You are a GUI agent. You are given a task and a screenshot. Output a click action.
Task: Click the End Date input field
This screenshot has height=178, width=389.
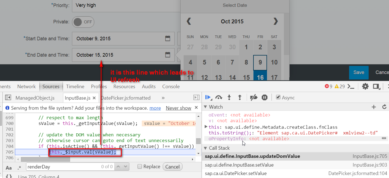(123, 55)
